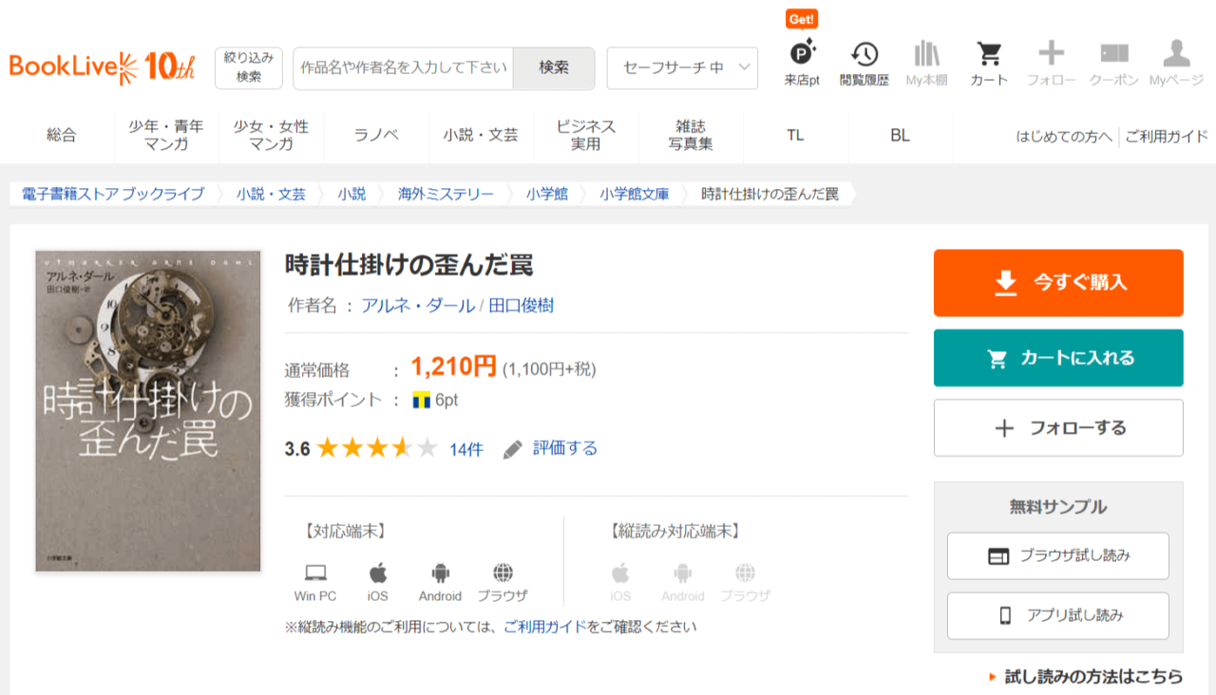This screenshot has width=1216, height=695.
Task: Click the フォロー plus icon in header
Action: coord(1051,54)
